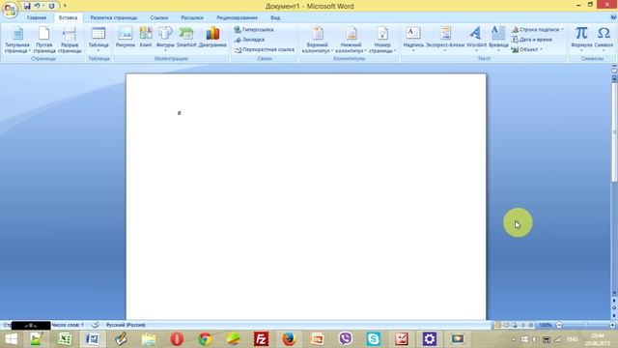The image size is (618, 348).
Task: Open Firefox from the taskbar
Action: point(289,339)
